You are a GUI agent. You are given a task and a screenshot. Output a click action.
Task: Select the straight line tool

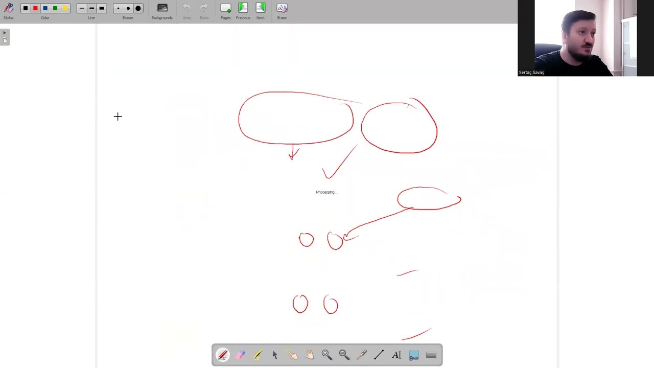[x=379, y=355]
